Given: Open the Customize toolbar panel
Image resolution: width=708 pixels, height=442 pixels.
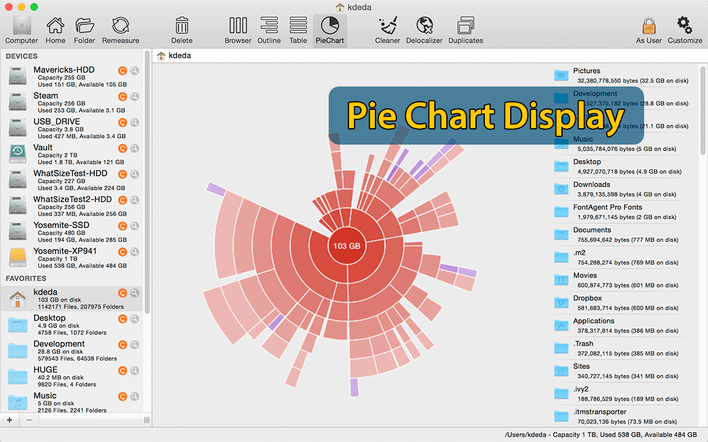Looking at the screenshot, I should [x=685, y=30].
